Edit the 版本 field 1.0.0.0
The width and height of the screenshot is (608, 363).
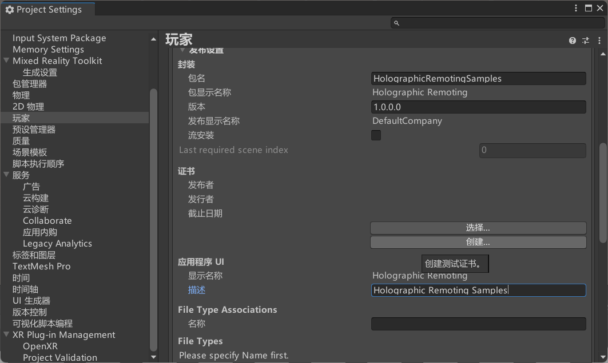479,107
